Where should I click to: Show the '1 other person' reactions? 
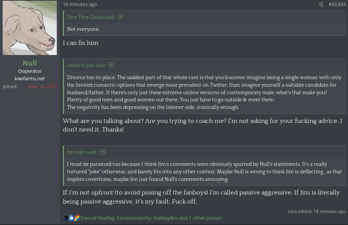(x=205, y=218)
